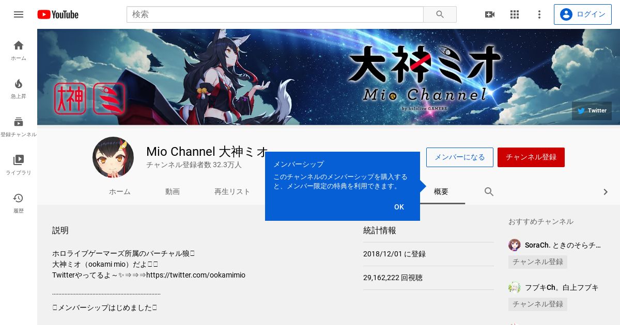Click the channel banner image

pyautogui.click(x=329, y=77)
